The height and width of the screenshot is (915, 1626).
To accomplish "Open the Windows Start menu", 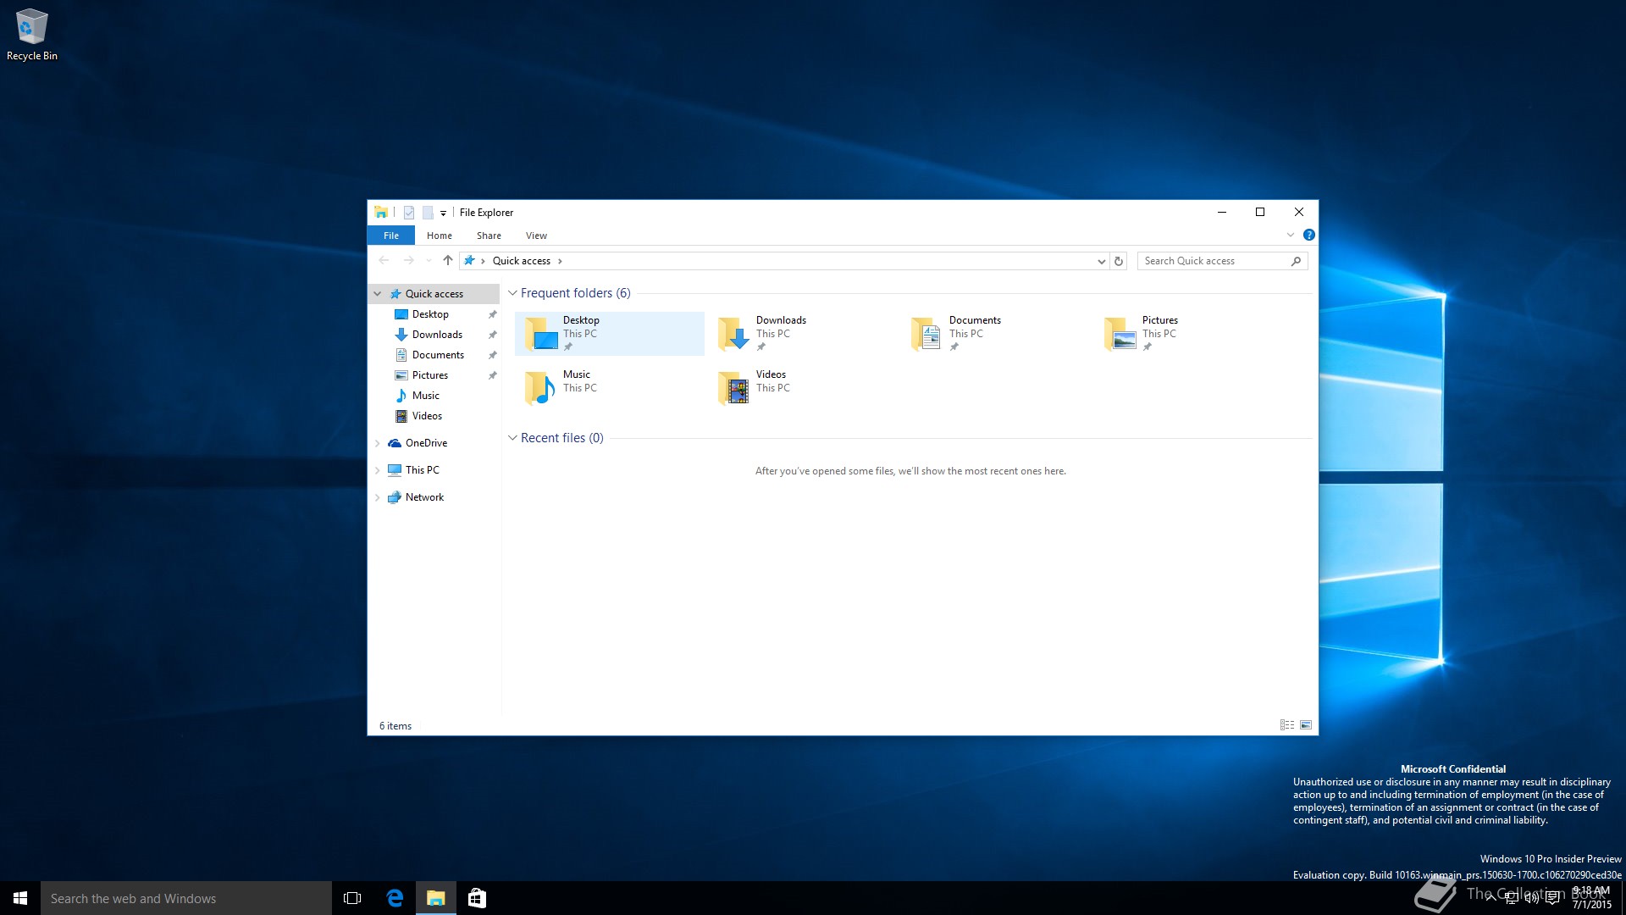I will pyautogui.click(x=20, y=898).
